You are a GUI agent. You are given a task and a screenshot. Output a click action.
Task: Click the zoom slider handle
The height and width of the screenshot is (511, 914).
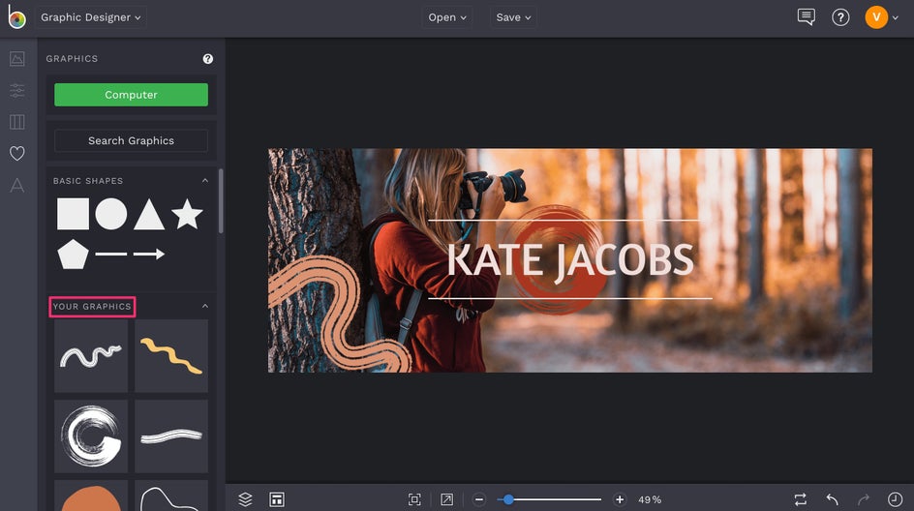508,499
